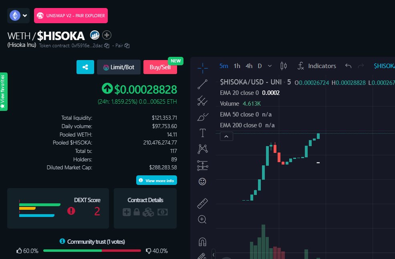The image size is (395, 259).
Task: Switch chart to D timeframe
Action: pos(260,66)
